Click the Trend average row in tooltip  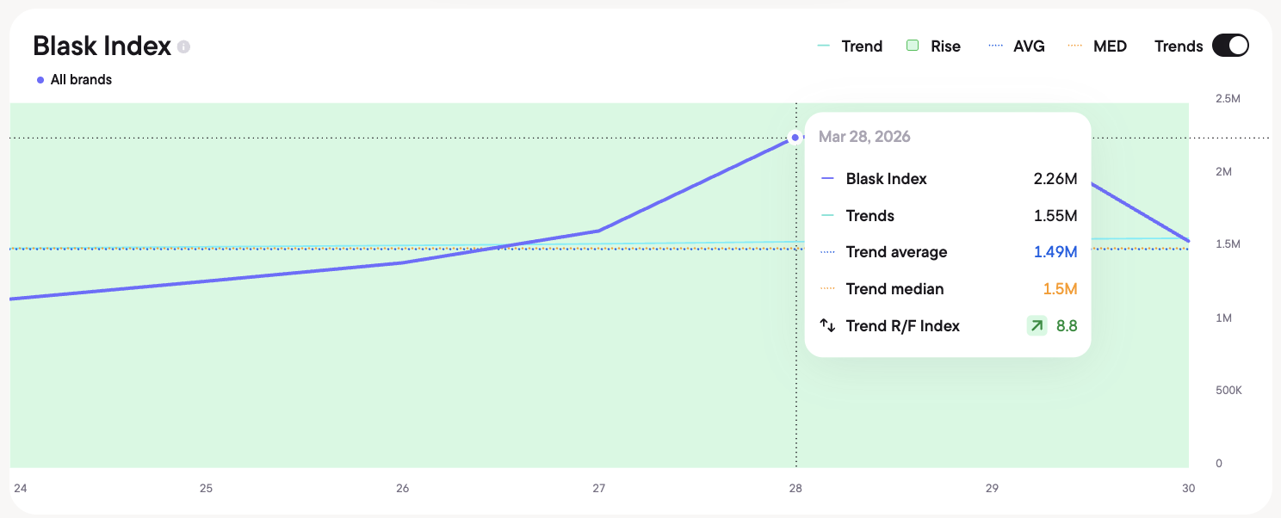point(948,252)
